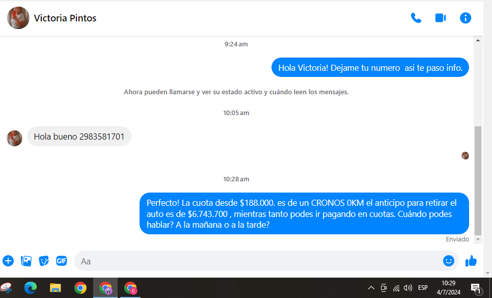This screenshot has width=492, height=298.
Task: Click the 10:05 am timestamp
Action: coord(236,113)
